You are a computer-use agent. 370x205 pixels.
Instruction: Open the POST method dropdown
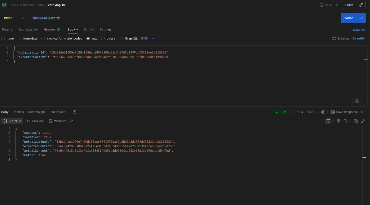(x=14, y=18)
